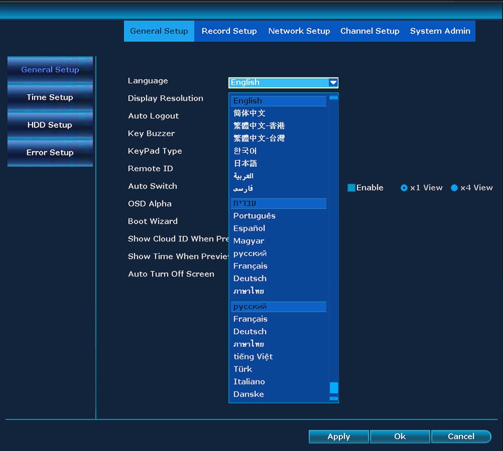
Task: Select General Setup in the sidebar
Action: [50, 70]
